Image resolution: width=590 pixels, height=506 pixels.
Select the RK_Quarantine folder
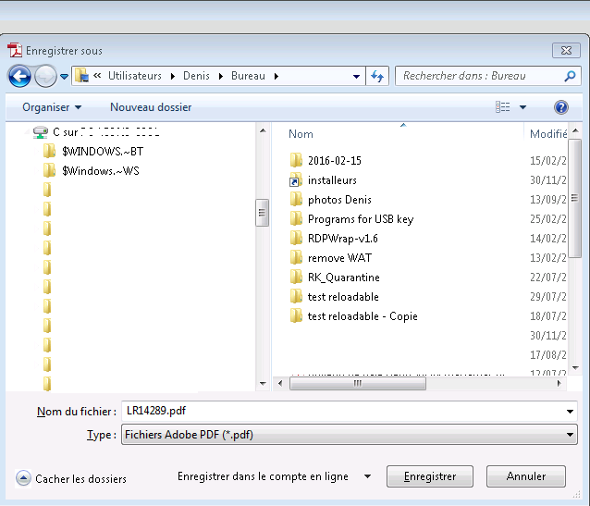point(335,278)
